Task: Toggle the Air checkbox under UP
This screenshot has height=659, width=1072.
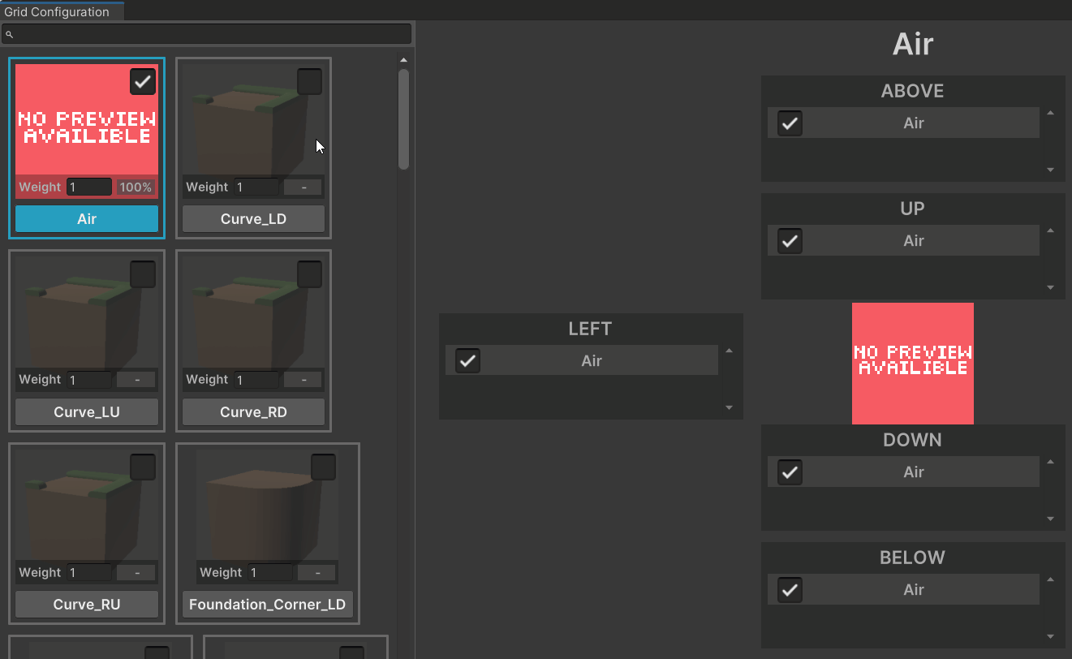Action: [790, 241]
